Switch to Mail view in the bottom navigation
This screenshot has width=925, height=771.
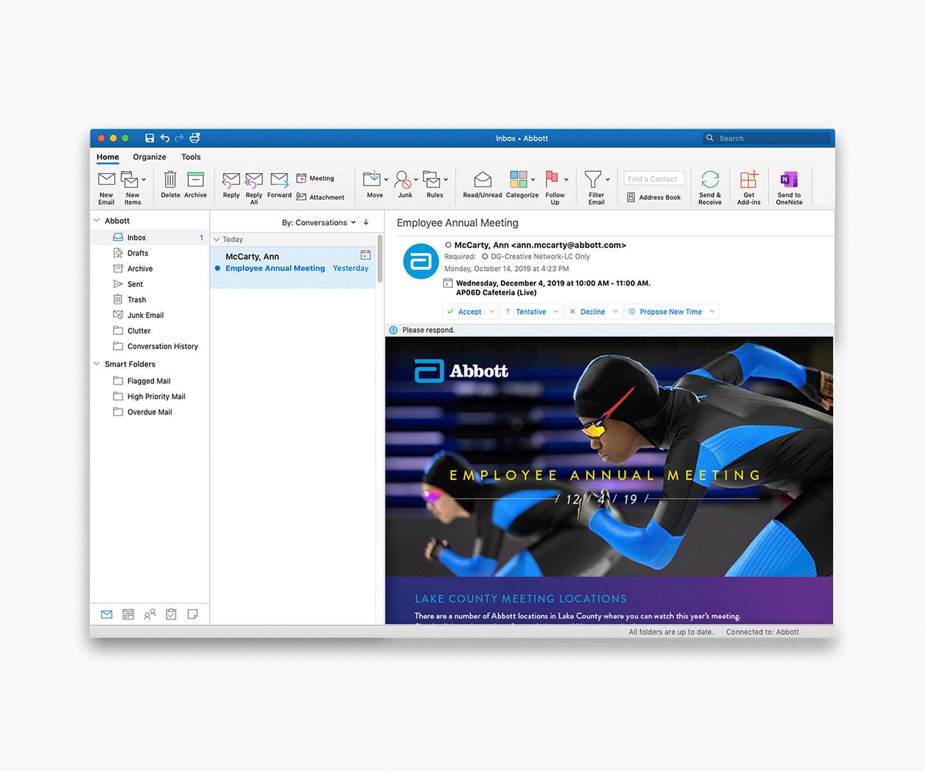[x=107, y=615]
